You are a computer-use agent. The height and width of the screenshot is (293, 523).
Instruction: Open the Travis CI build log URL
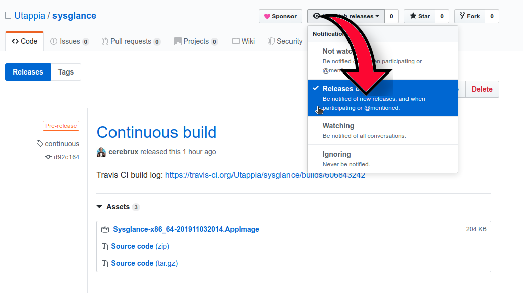click(x=265, y=175)
